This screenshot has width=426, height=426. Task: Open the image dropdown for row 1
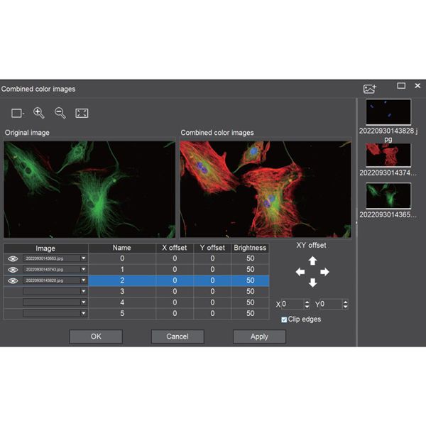pyautogui.click(x=83, y=270)
